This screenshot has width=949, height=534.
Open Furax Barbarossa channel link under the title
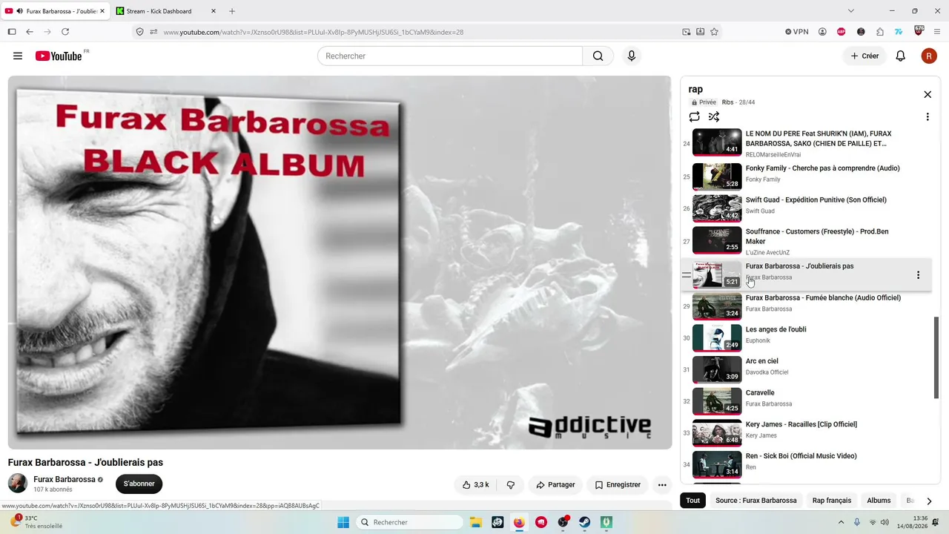pyautogui.click(x=65, y=479)
